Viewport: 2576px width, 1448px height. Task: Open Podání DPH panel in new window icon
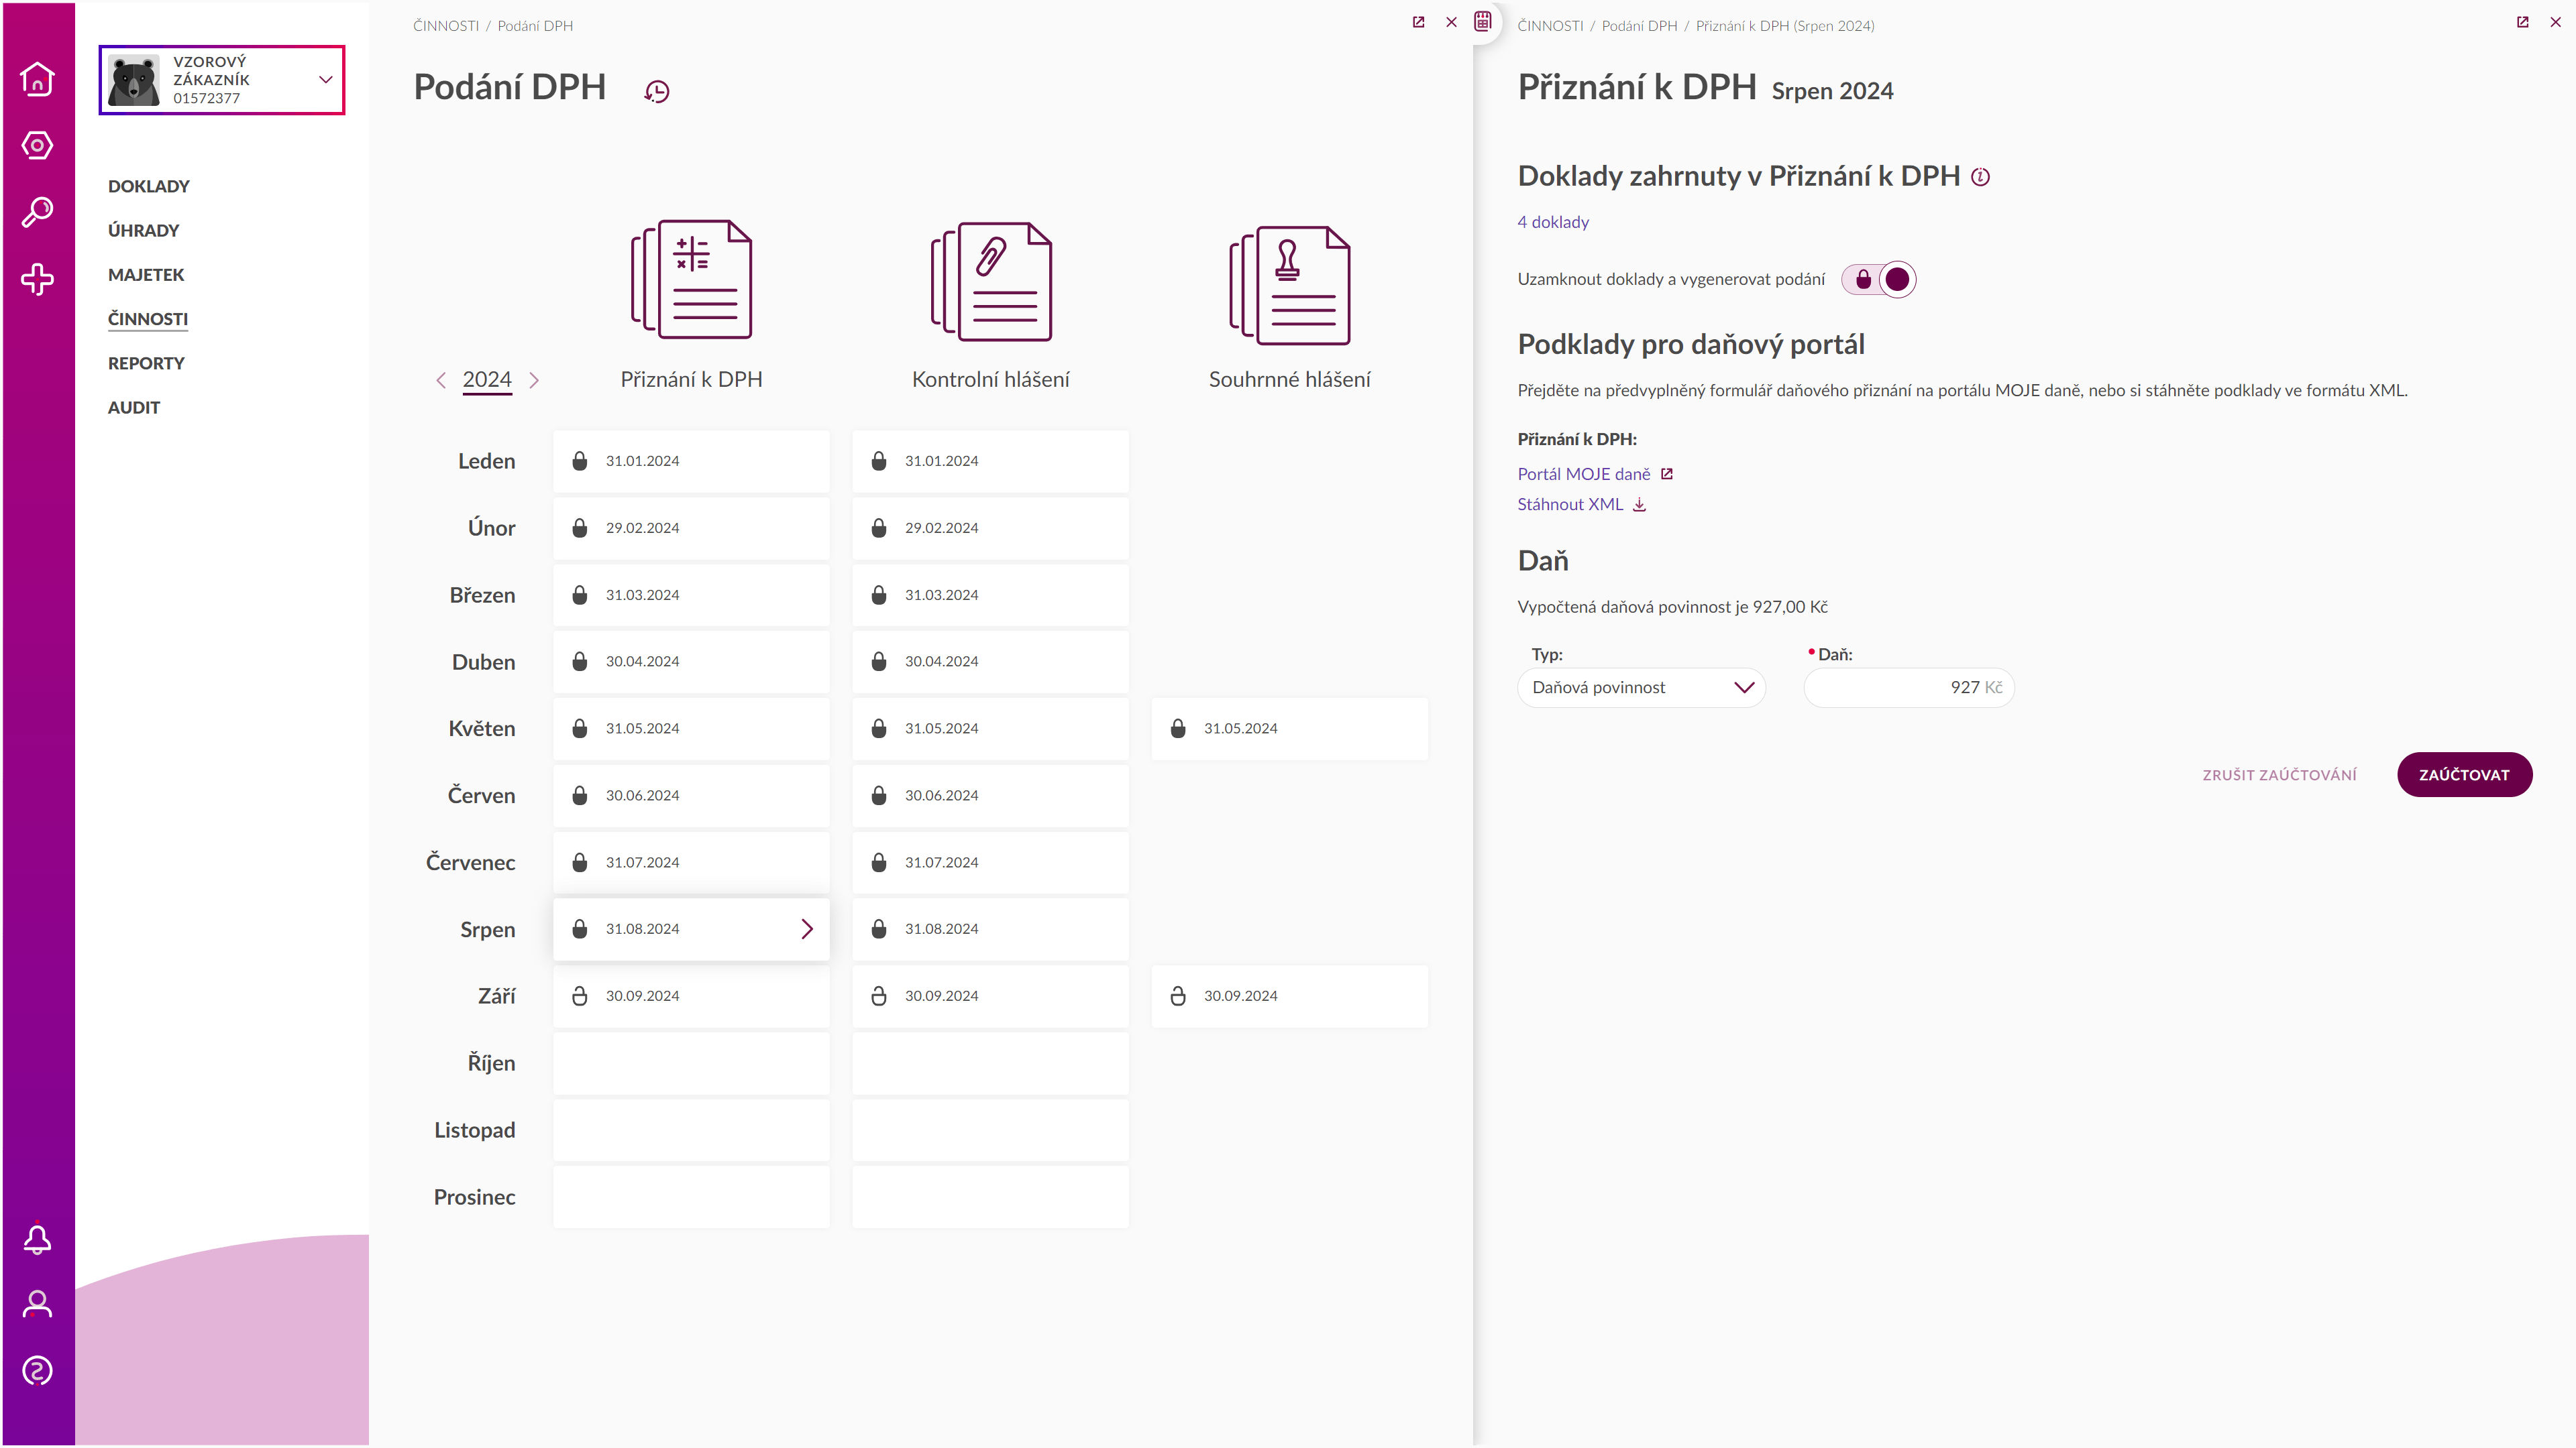pos(1418,22)
